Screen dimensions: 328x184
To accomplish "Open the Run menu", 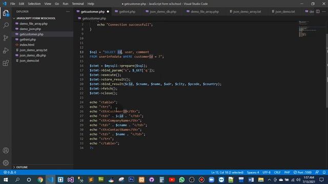I will [66, 4].
